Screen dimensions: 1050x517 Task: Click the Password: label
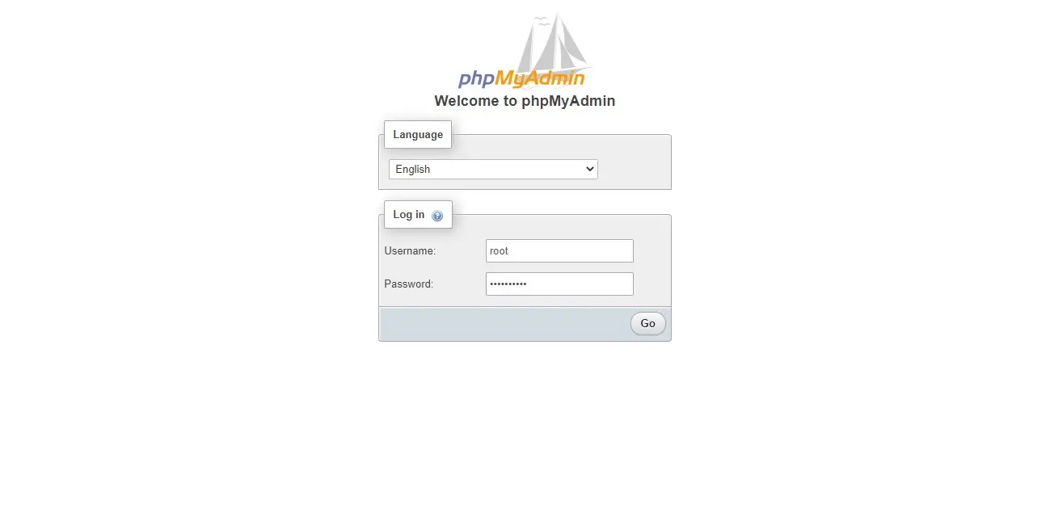tap(408, 284)
